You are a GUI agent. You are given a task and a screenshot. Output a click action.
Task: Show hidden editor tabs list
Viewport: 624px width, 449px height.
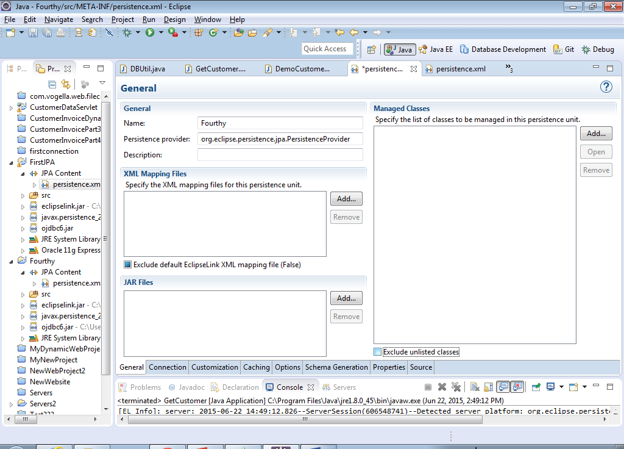coord(509,69)
